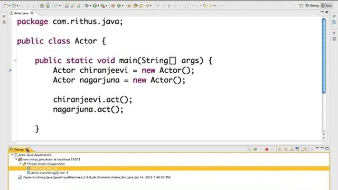Click the 'Actor nagarjuna = new Actor();' line
This screenshot has height=190, width=338.
[x=119, y=80]
